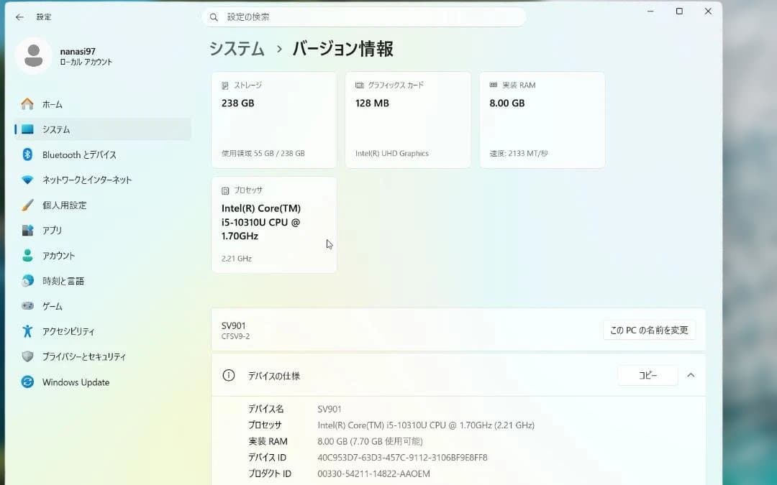Open the 238 GB storage card

[274, 120]
